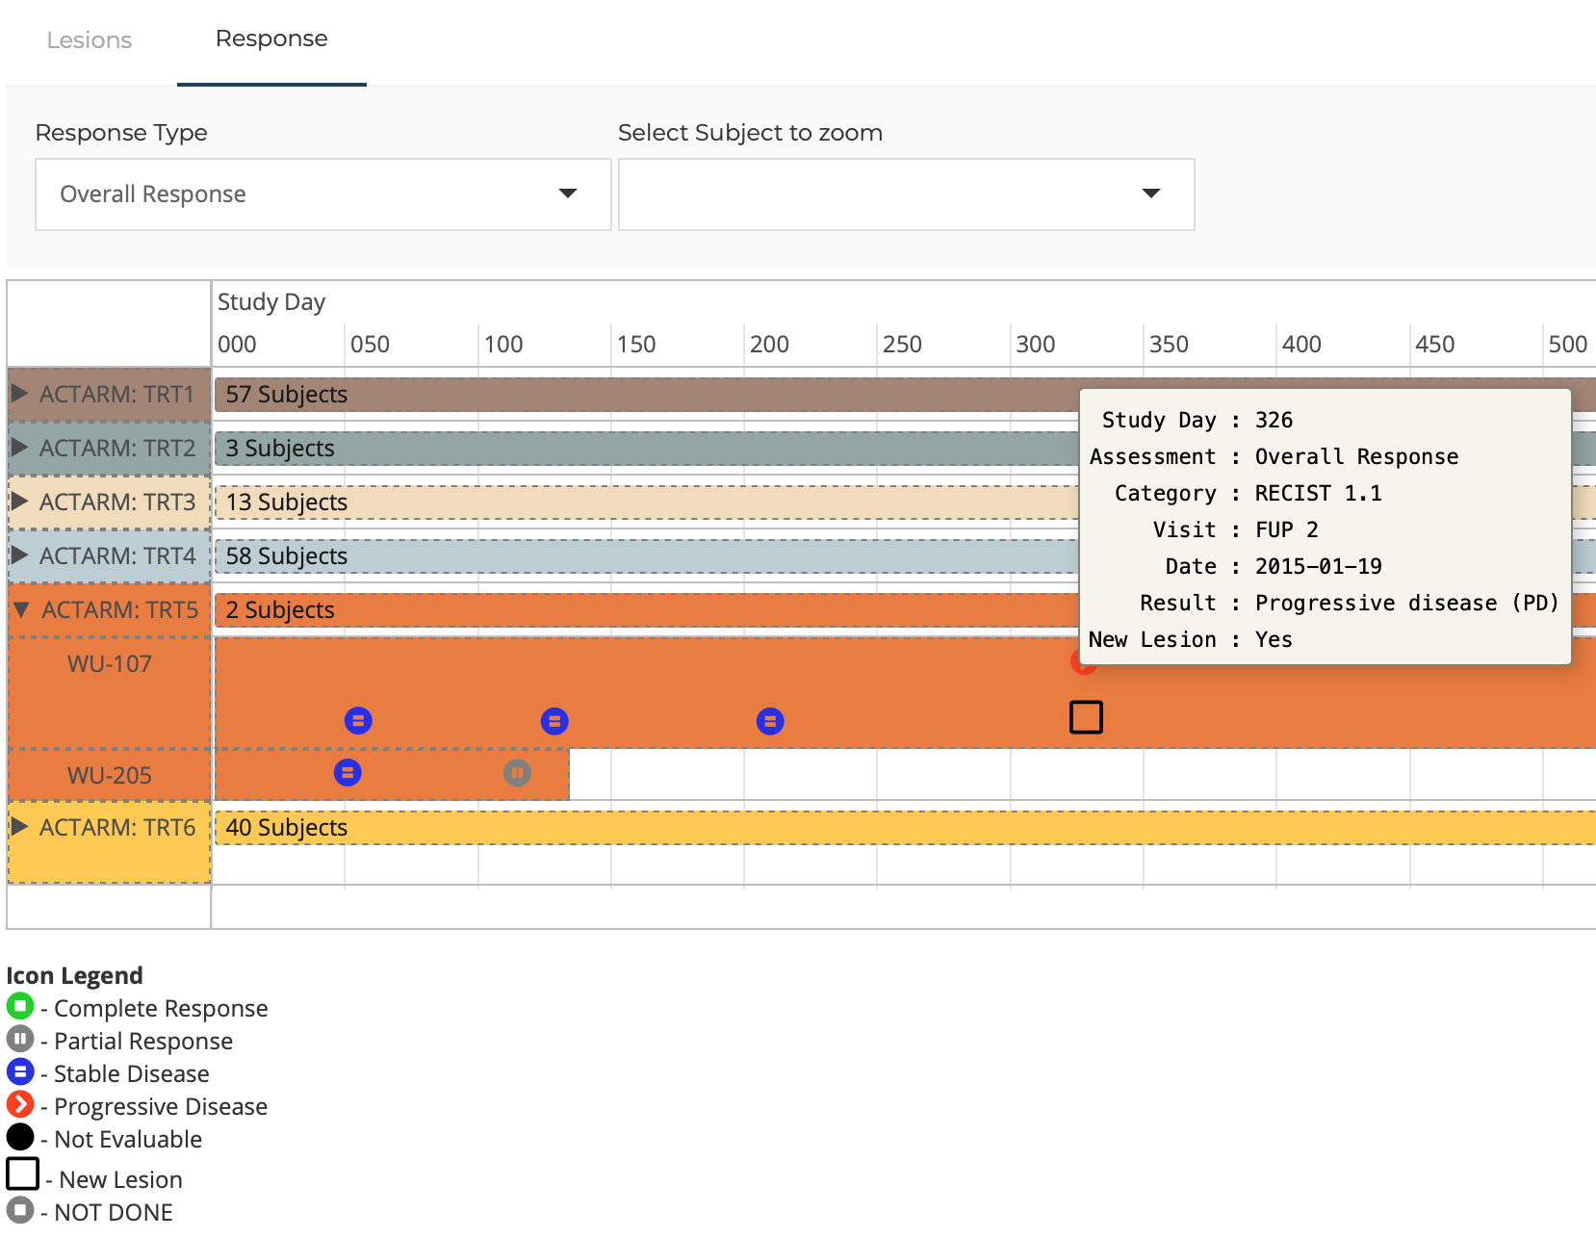Image resolution: width=1596 pixels, height=1238 pixels.
Task: Click WU-205's blue Stable Disease marker
Action: point(348,772)
